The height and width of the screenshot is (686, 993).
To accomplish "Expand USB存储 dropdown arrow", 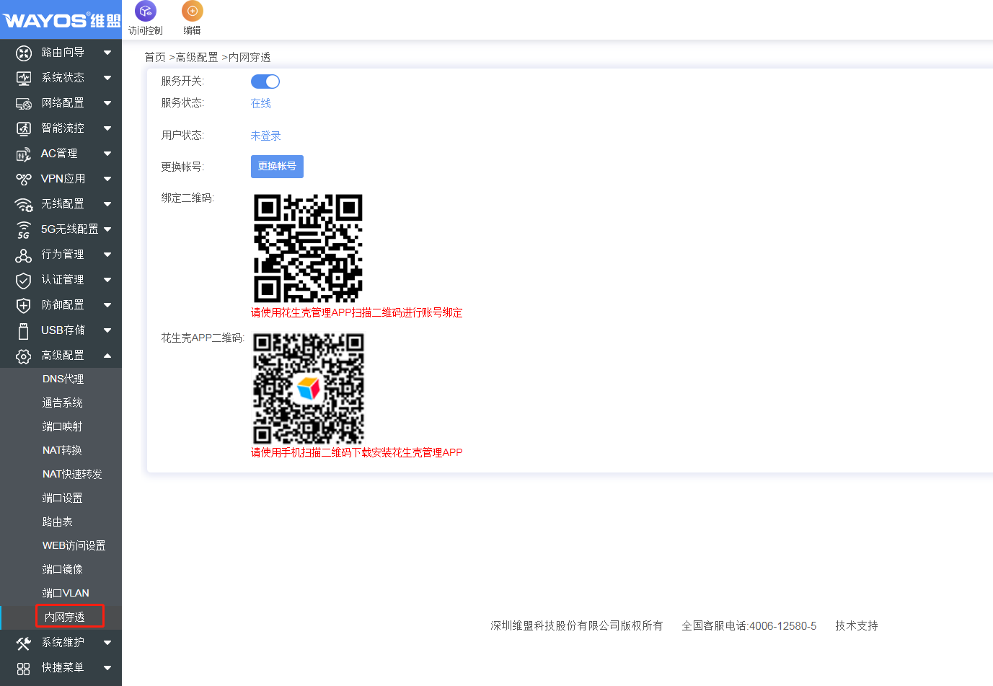I will 107,330.
